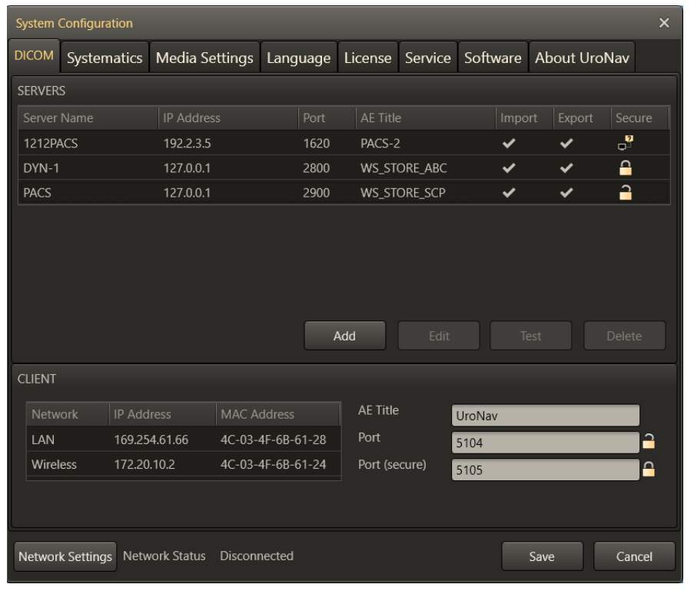Cancel the configuration dialog
Image resolution: width=694 pixels, height=604 pixels.
click(x=634, y=556)
